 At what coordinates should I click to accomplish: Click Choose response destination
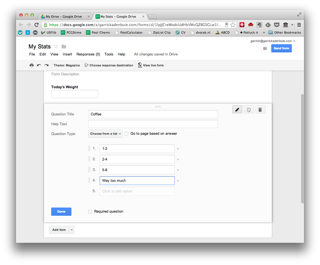click(109, 65)
